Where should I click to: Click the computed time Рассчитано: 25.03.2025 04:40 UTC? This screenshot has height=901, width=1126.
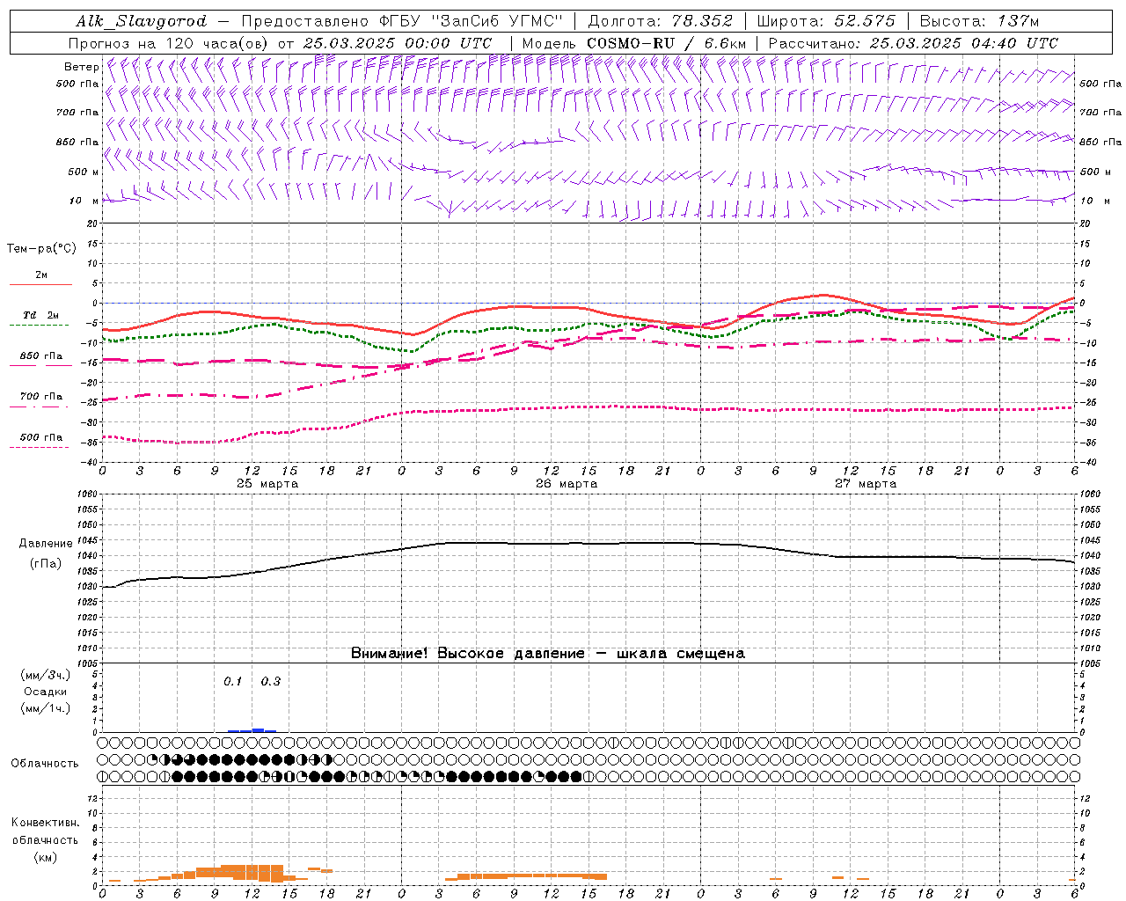point(913,43)
